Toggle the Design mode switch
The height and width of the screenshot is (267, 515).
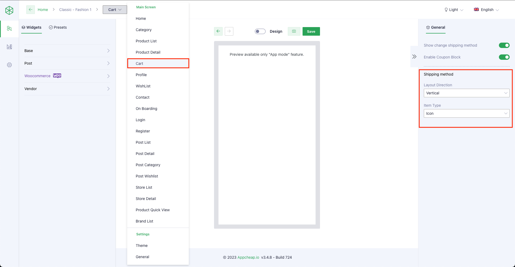pyautogui.click(x=260, y=31)
